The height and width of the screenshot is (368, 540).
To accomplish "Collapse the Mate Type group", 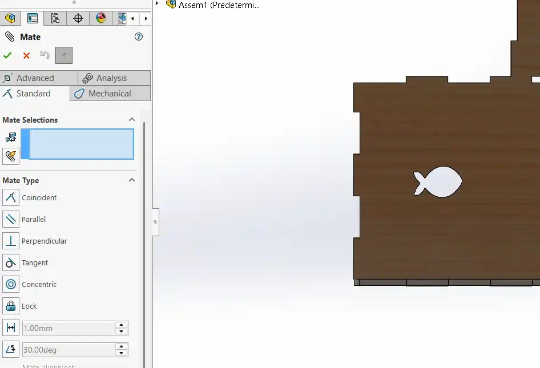I will tap(132, 180).
